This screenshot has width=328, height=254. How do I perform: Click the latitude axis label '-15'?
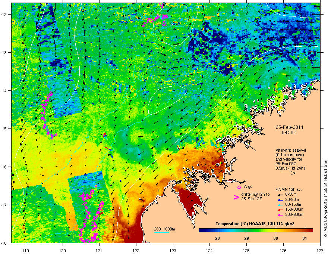(4, 128)
